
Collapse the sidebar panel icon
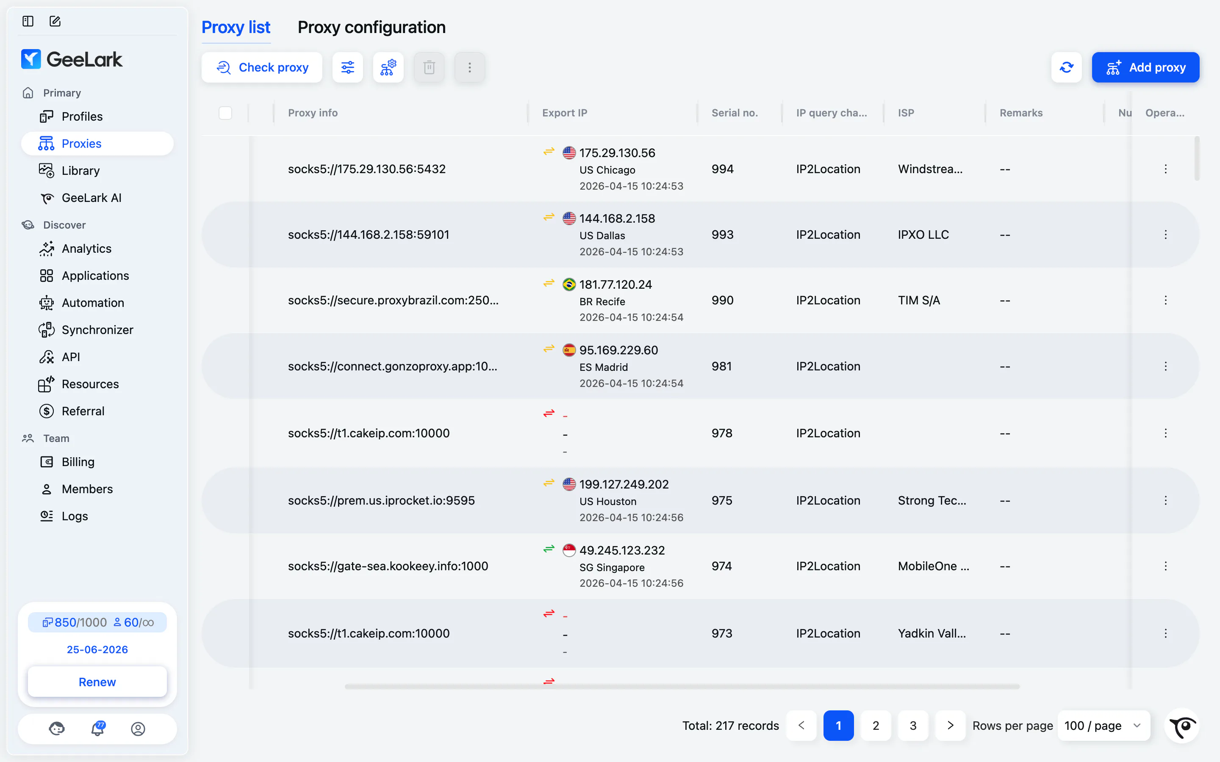pyautogui.click(x=28, y=21)
